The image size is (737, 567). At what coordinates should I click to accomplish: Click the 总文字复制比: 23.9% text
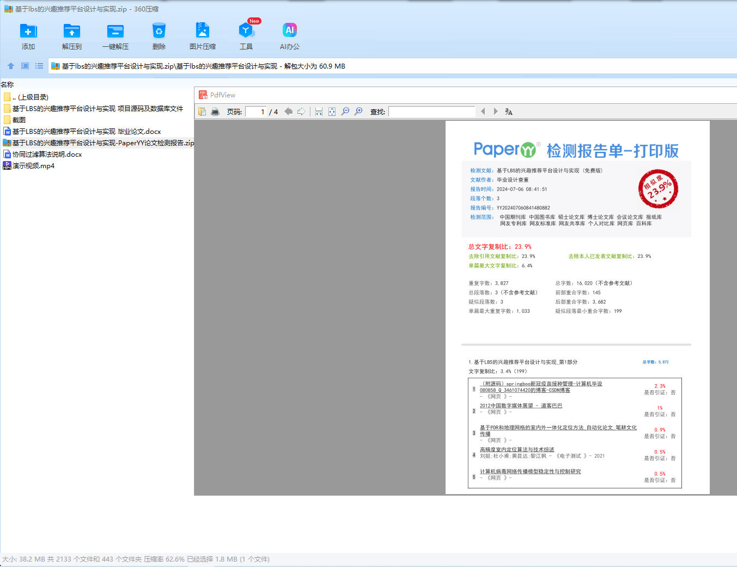click(500, 246)
